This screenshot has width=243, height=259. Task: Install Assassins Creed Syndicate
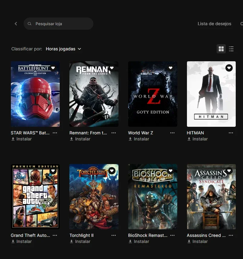[x=198, y=241]
